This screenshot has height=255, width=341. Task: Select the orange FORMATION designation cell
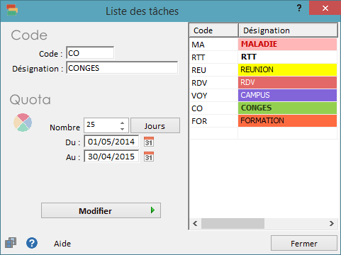click(x=287, y=120)
